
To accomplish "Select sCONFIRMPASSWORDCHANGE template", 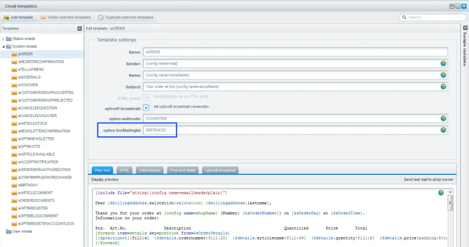I will pyautogui.click(x=45, y=177).
